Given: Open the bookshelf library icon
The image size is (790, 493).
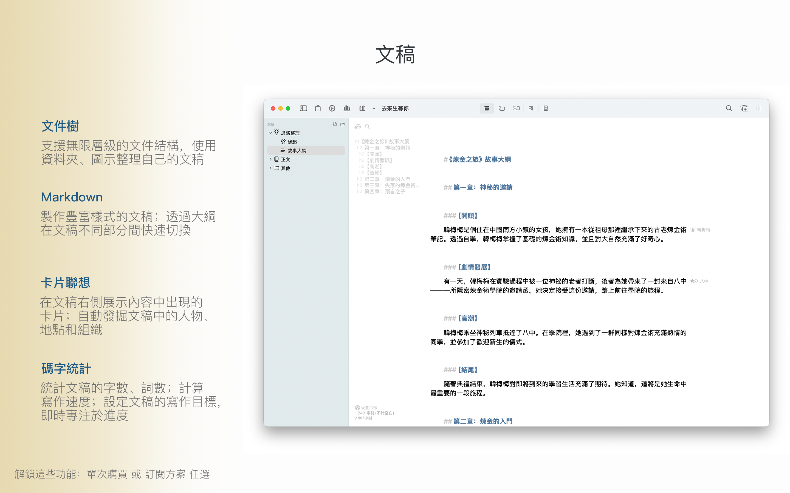Looking at the screenshot, I should coord(362,108).
